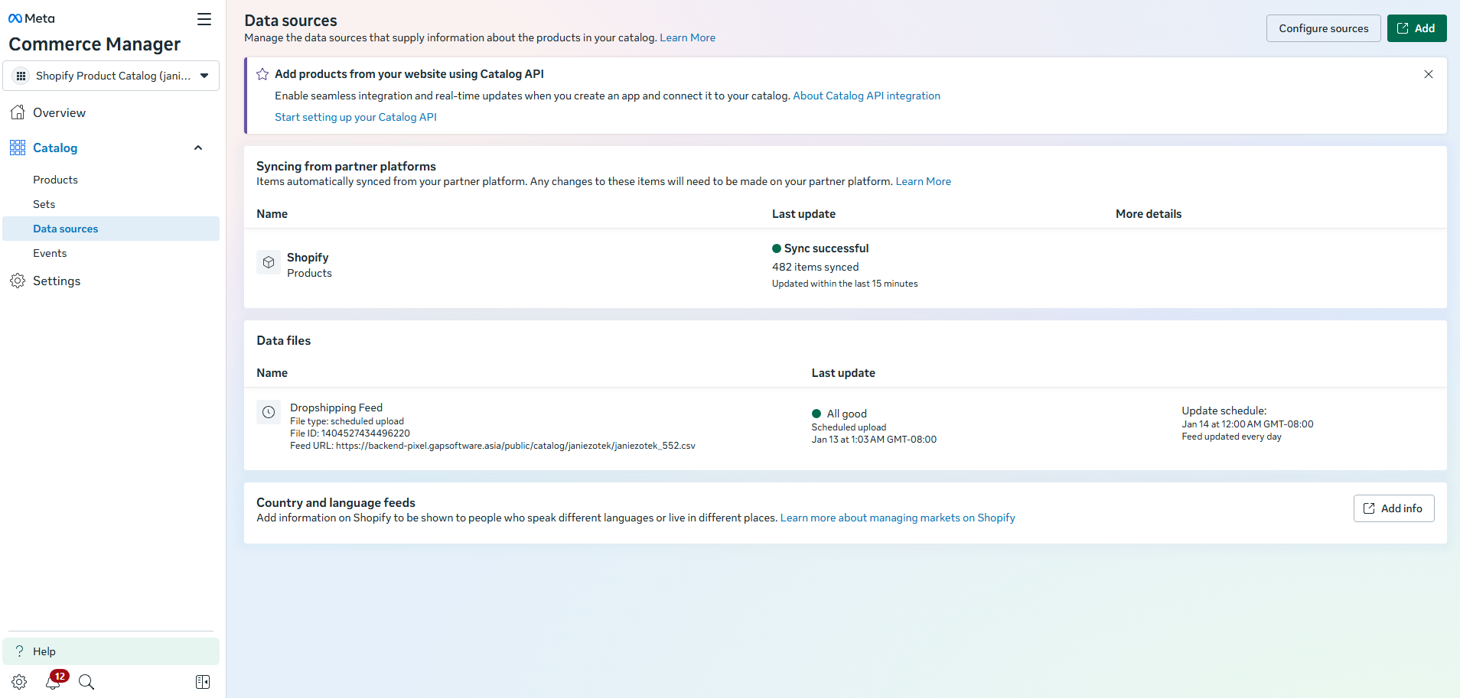Dismiss the Catalog API banner
Screen dimensions: 1460x698
click(x=1428, y=74)
